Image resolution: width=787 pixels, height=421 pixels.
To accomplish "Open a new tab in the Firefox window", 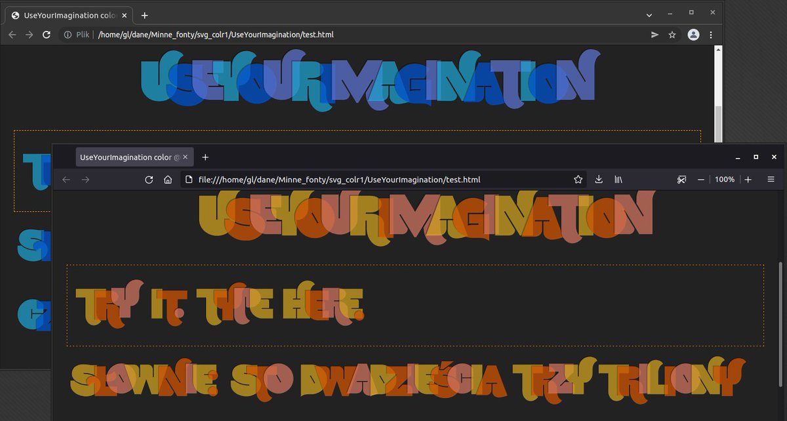I will [x=205, y=157].
